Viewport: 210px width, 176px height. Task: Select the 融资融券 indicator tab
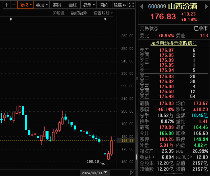pos(79,13)
